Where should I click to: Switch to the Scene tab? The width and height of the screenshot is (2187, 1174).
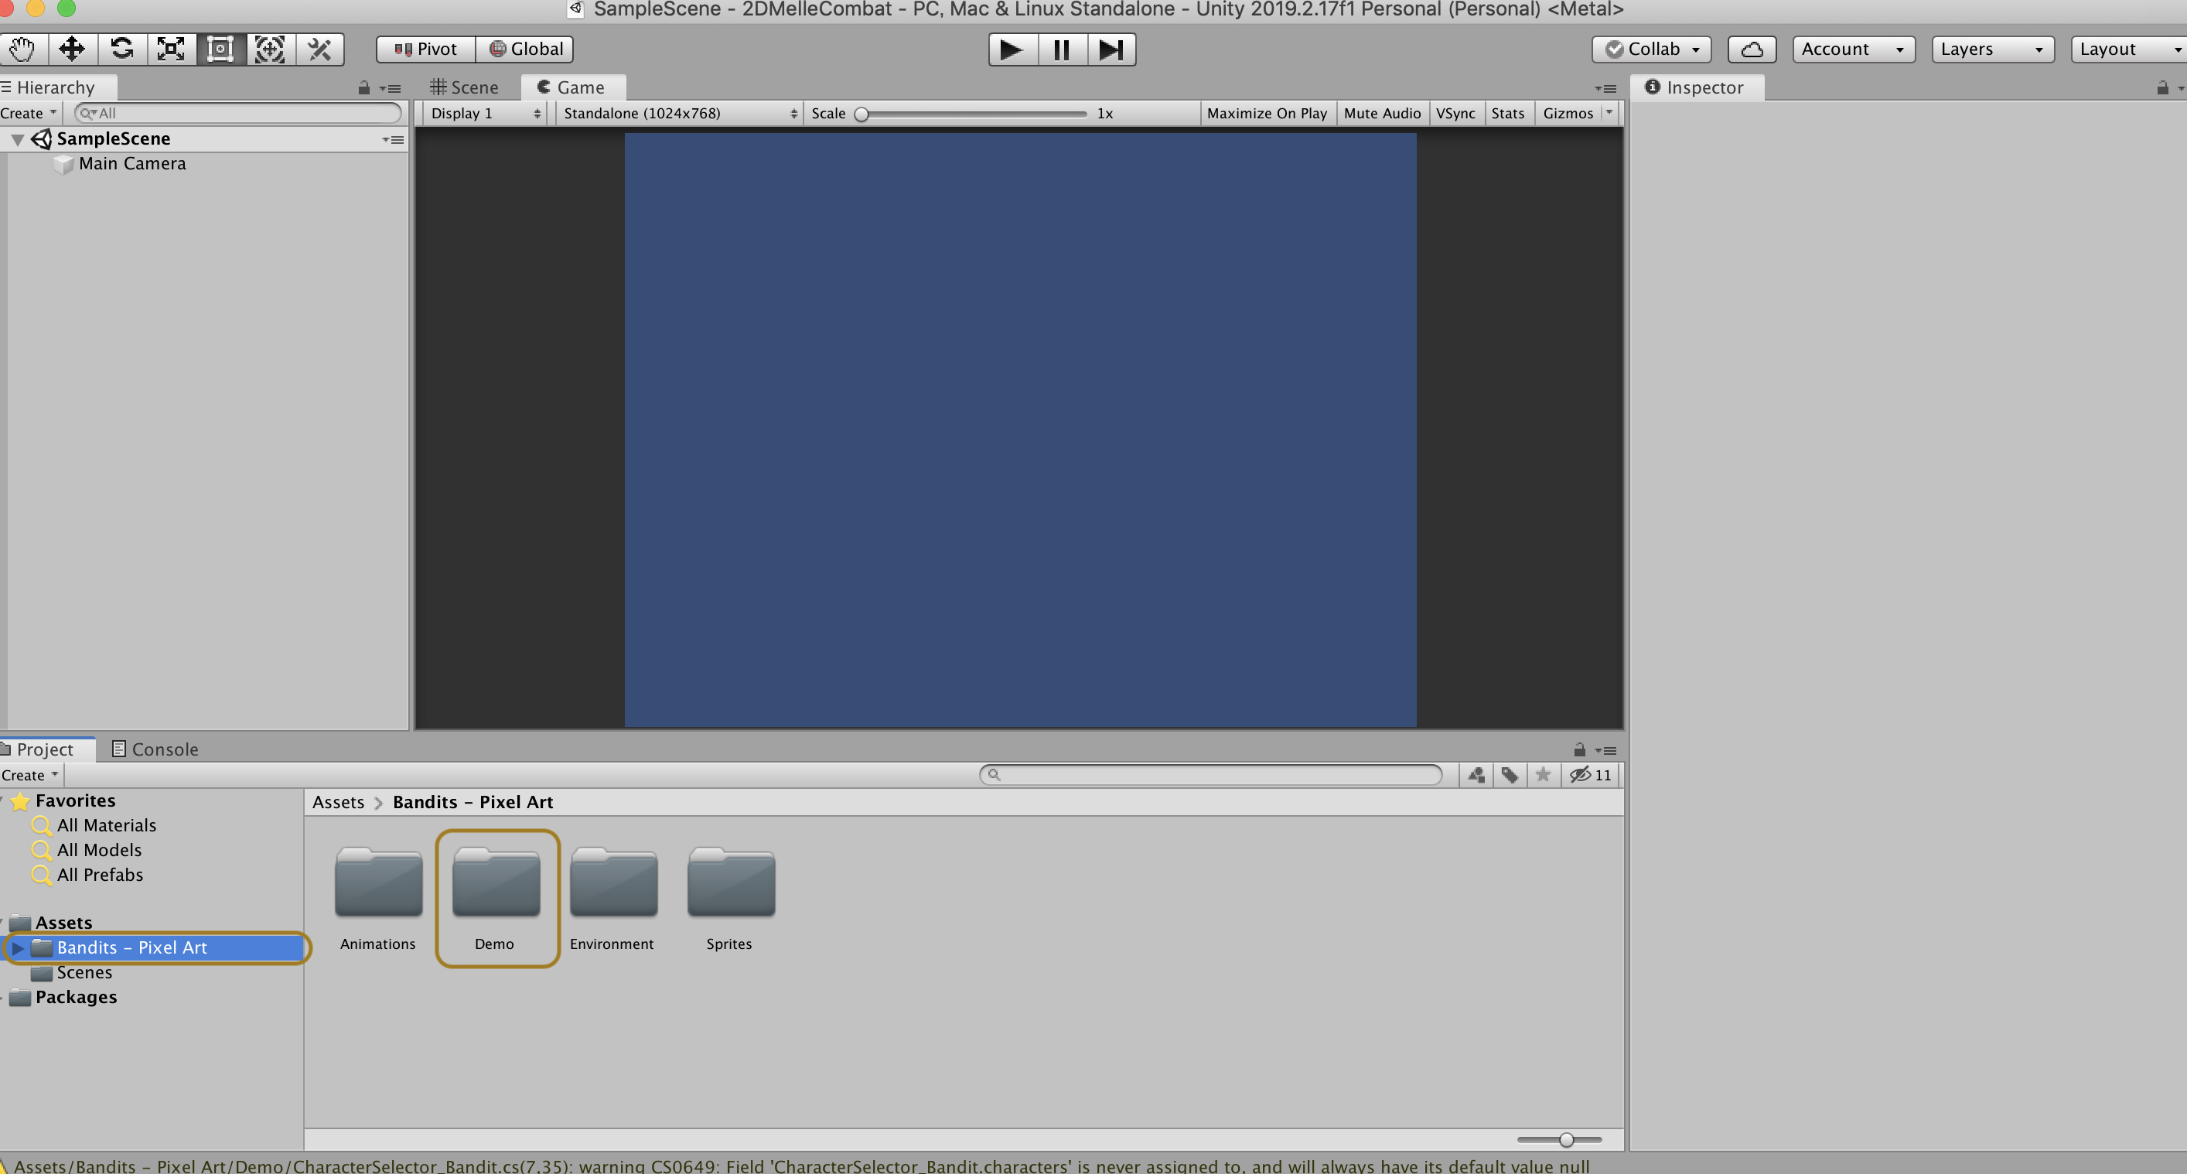(466, 87)
